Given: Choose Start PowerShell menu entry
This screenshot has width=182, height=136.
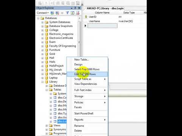Looking at the screenshot, I should click(x=84, y=113).
